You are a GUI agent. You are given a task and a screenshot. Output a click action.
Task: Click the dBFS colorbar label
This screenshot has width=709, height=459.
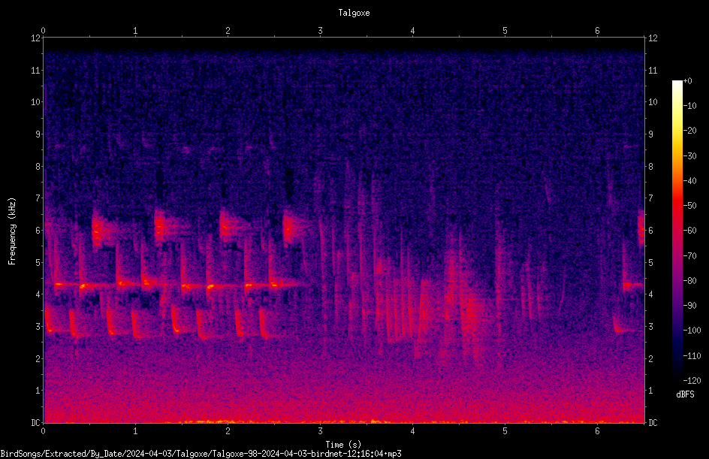click(x=685, y=394)
